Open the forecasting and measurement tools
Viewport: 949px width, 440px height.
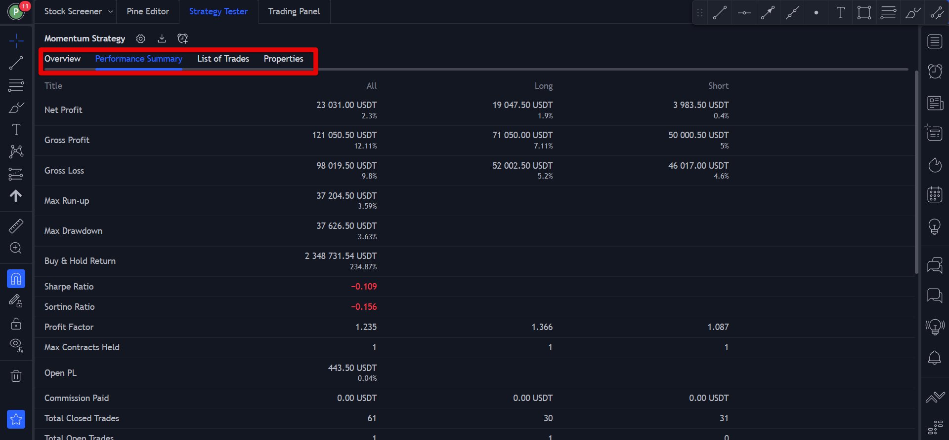(16, 174)
